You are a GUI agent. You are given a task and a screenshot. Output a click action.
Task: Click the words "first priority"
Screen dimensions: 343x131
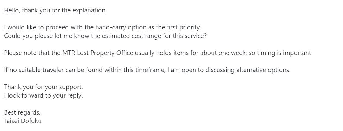coord(183,27)
